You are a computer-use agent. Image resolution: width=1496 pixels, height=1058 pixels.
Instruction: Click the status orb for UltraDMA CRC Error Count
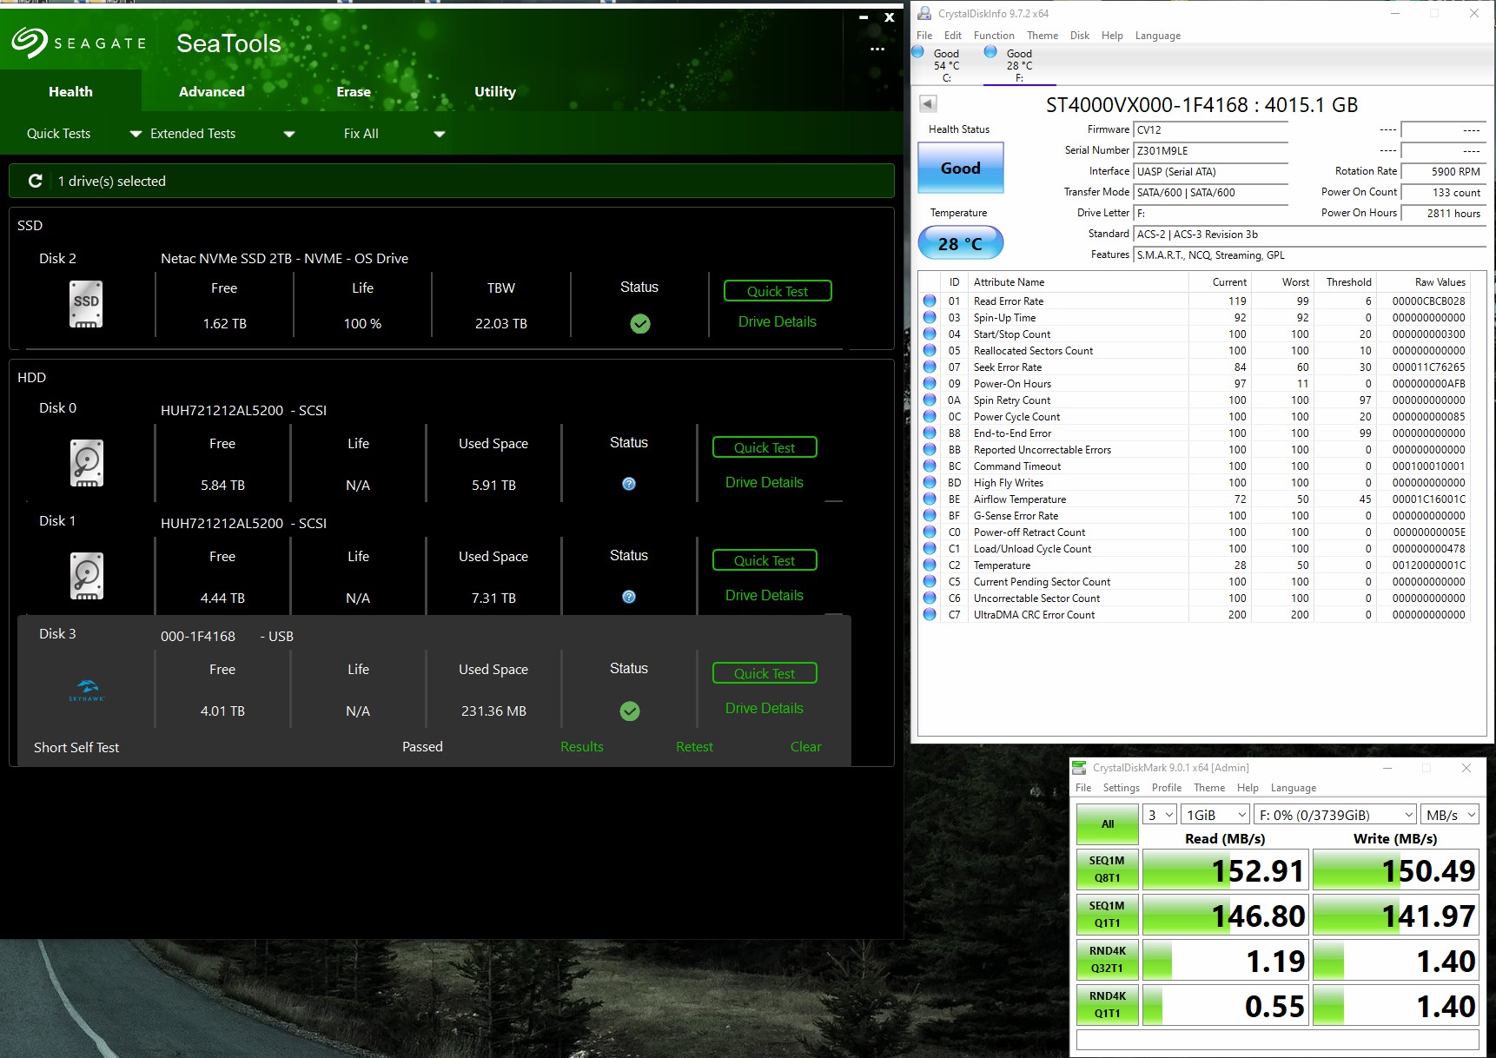pos(930,614)
